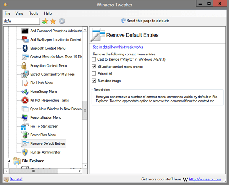Image resolution: width=229 pixels, height=185 pixels.
Task: Open favorites with the orange star icon
Action: pyautogui.click(x=53, y=21)
